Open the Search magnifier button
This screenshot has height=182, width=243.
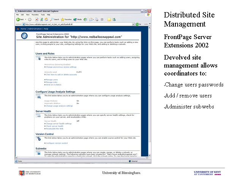tap(55, 19)
